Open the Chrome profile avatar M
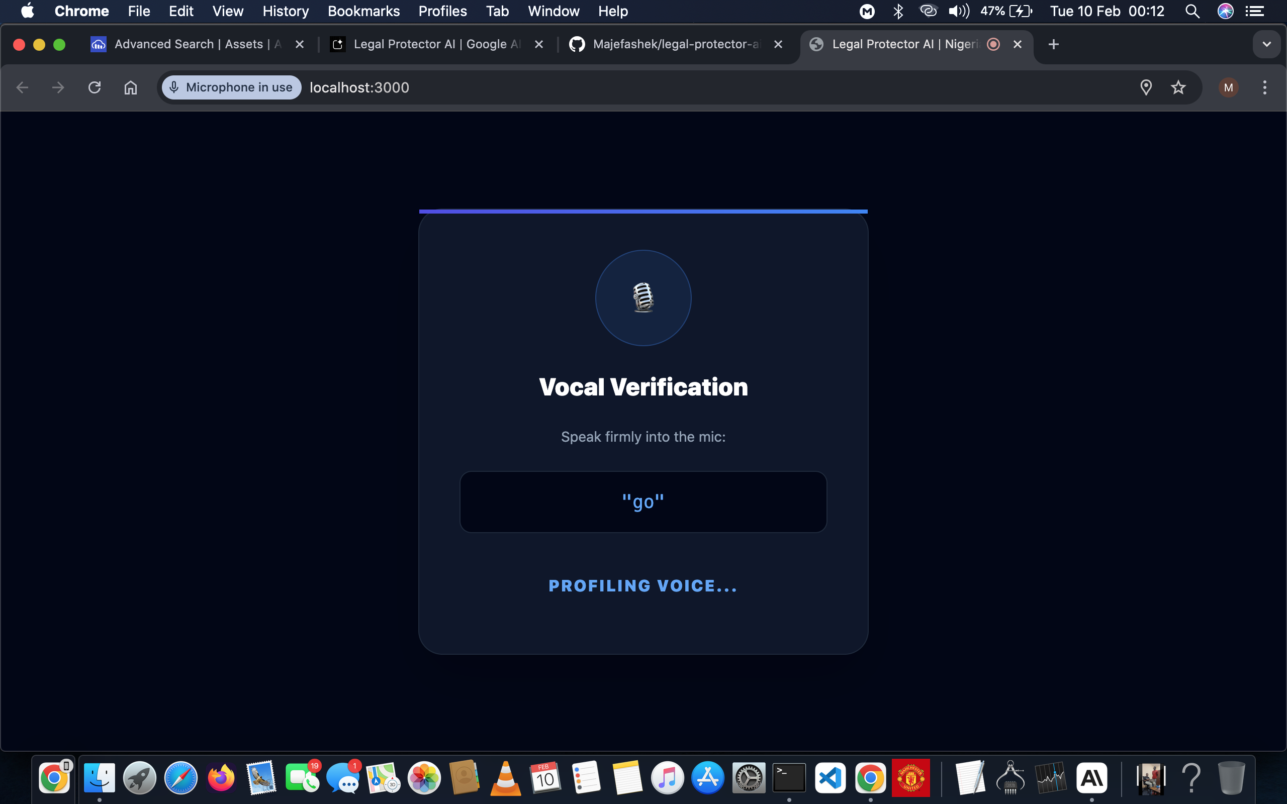The height and width of the screenshot is (804, 1287). tap(1228, 87)
